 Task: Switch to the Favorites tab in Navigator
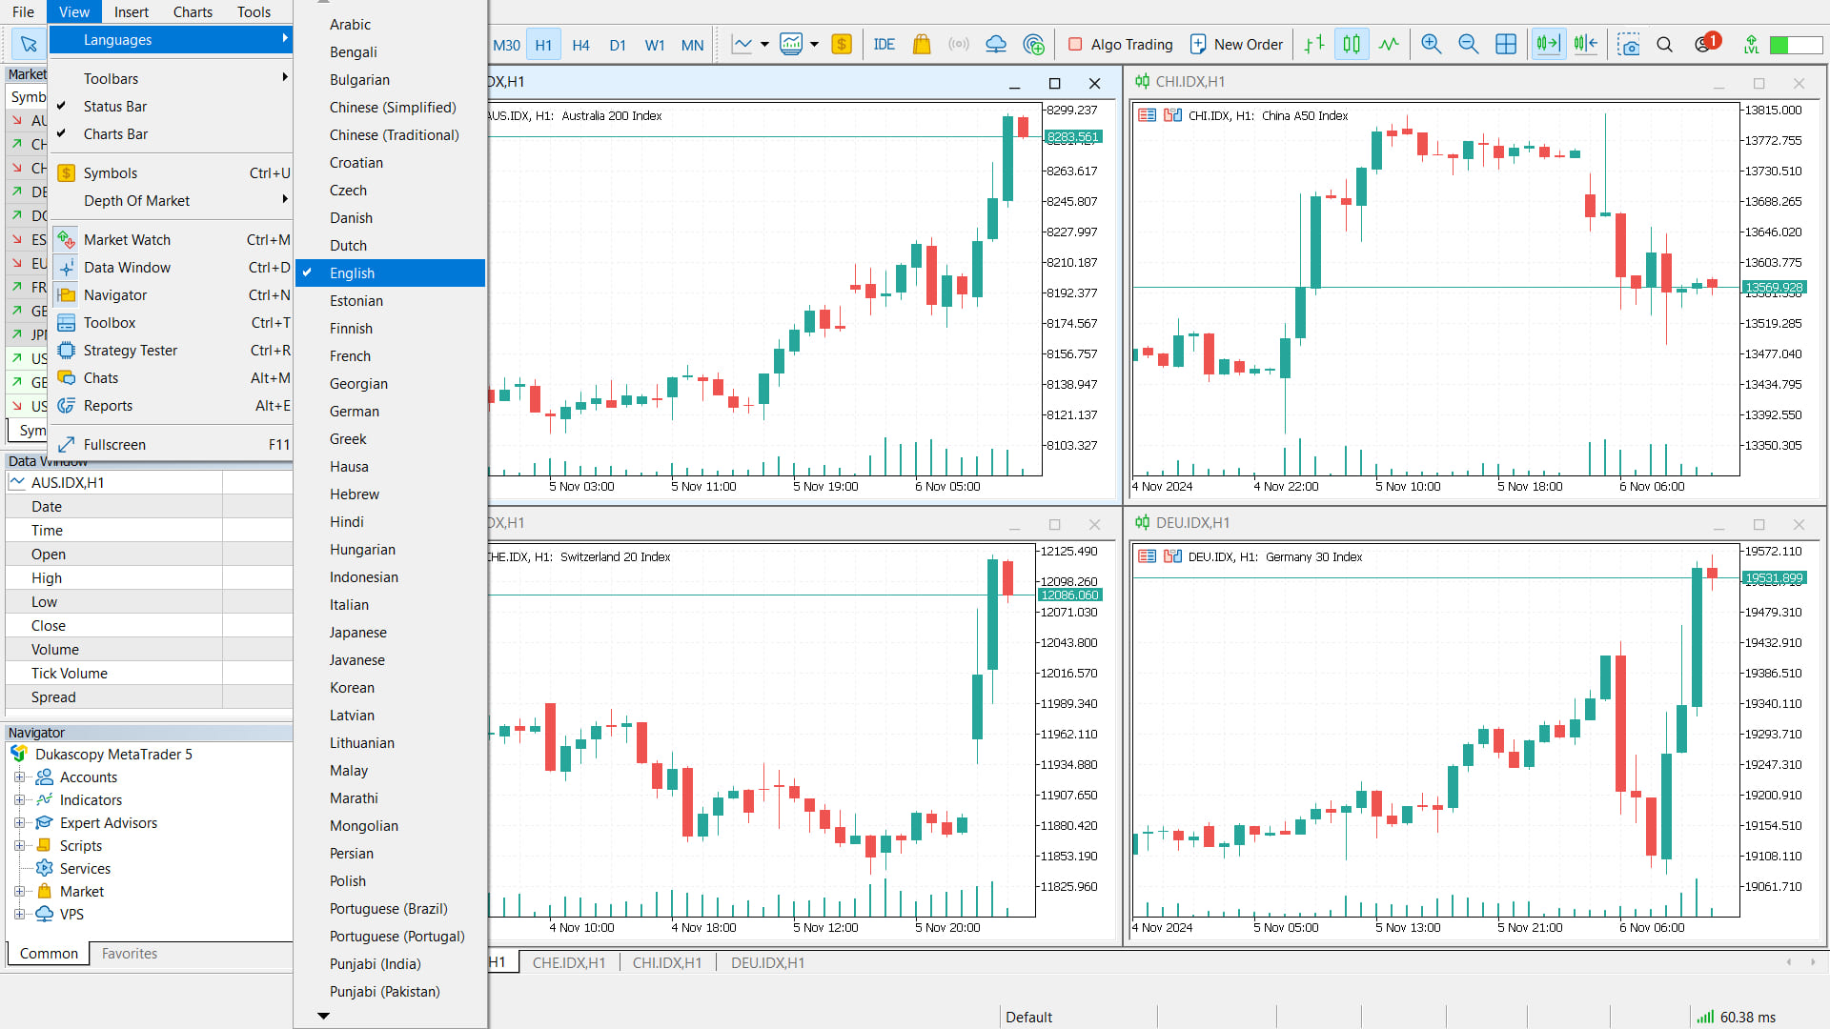pyautogui.click(x=130, y=954)
